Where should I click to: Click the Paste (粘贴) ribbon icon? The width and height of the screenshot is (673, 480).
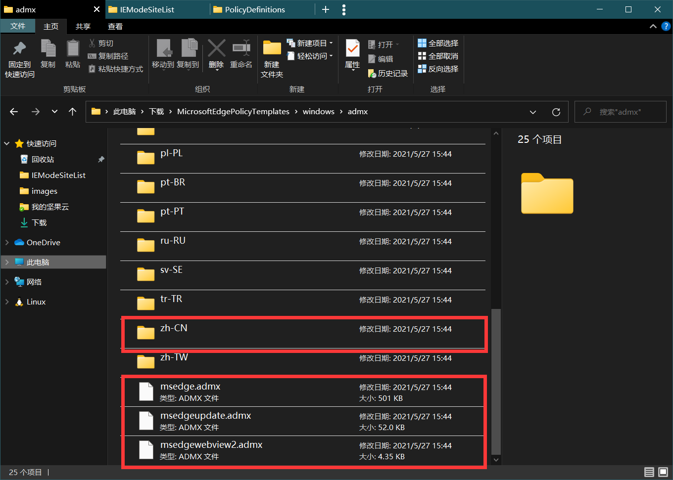pyautogui.click(x=73, y=54)
